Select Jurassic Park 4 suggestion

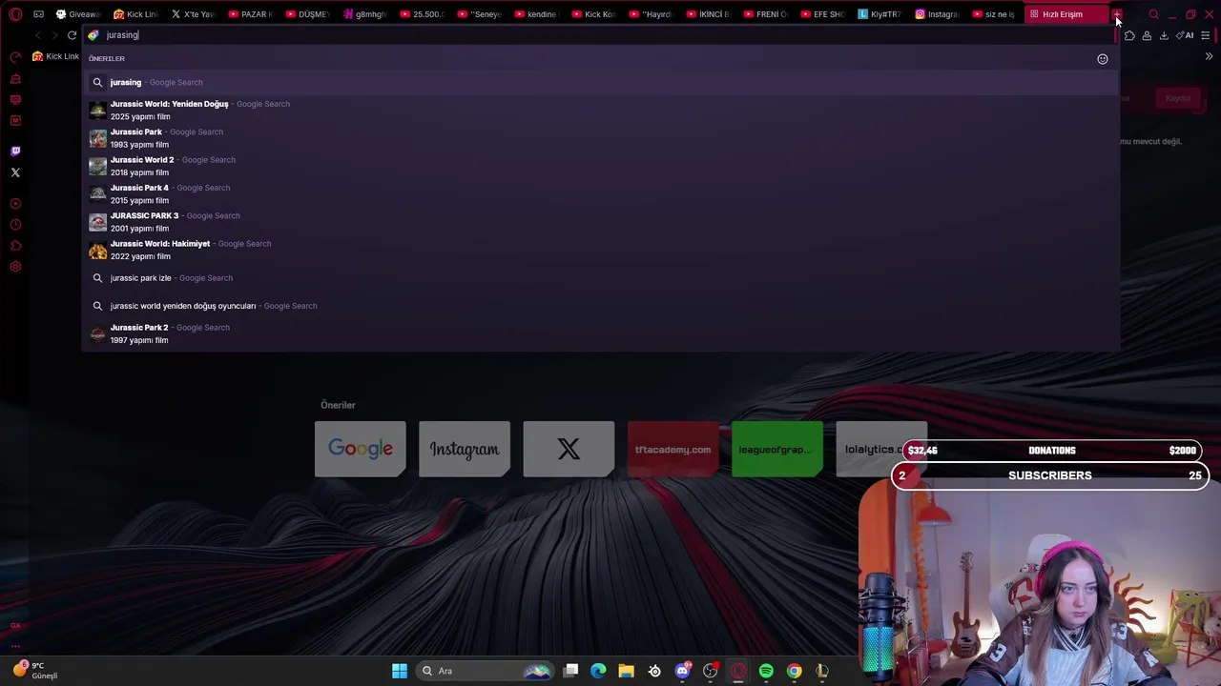coord(601,193)
